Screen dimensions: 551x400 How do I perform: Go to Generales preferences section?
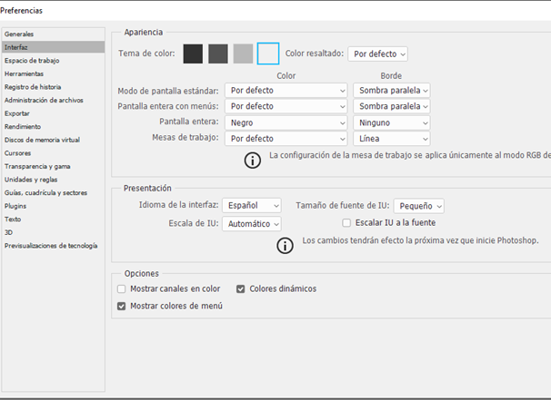19,34
